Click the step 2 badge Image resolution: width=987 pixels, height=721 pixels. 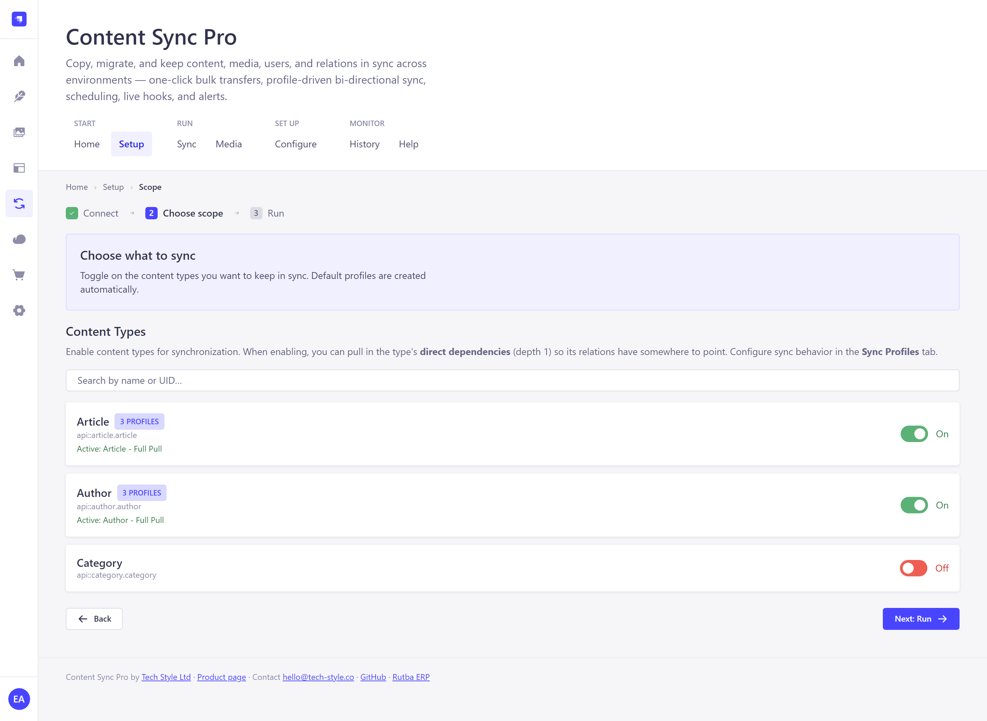(x=151, y=213)
